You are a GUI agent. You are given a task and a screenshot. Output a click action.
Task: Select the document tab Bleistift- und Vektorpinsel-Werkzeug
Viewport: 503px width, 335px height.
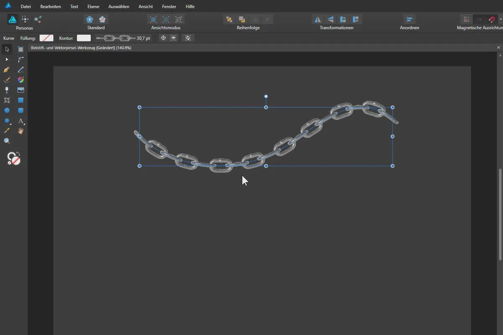pos(81,48)
